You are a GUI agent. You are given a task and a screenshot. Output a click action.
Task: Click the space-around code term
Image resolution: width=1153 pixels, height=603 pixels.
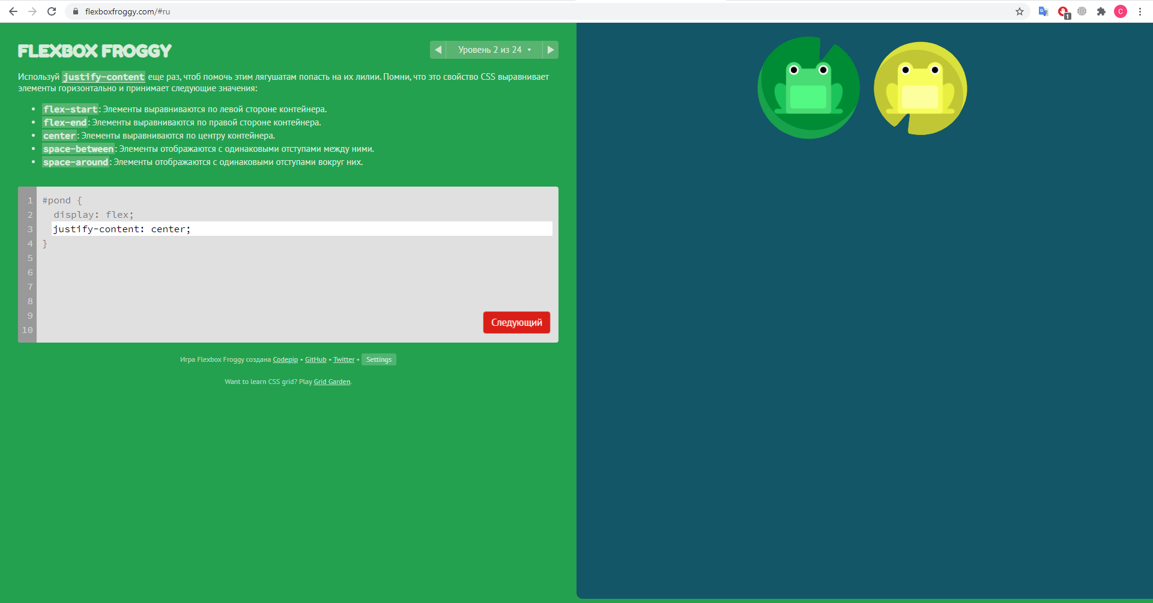(x=76, y=162)
